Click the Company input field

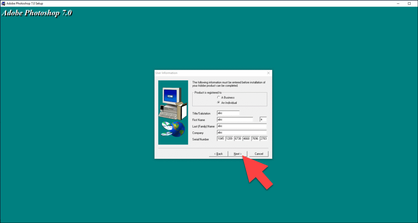click(x=242, y=132)
